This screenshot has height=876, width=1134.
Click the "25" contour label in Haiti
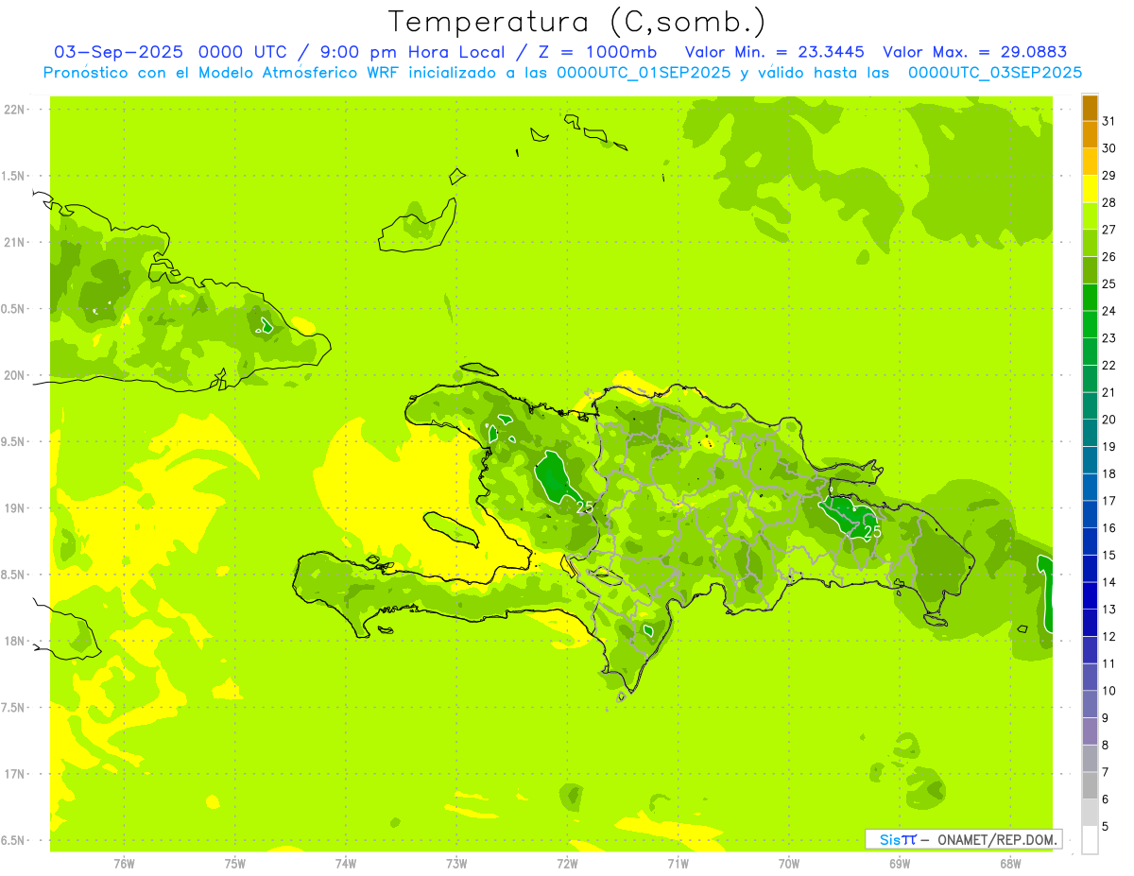585,507
